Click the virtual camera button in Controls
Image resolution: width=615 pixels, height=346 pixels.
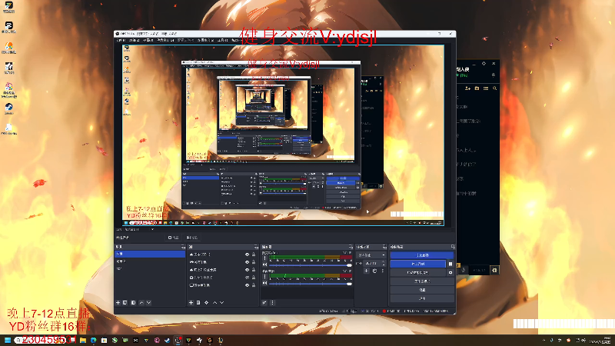[x=418, y=272]
